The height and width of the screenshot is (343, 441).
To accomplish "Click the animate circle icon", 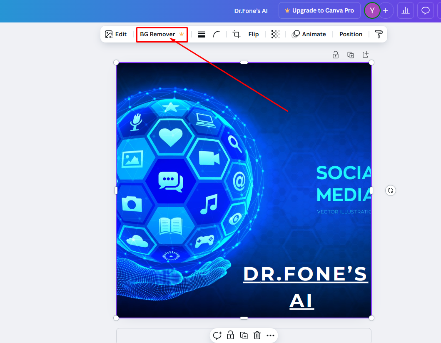I will click(x=296, y=34).
